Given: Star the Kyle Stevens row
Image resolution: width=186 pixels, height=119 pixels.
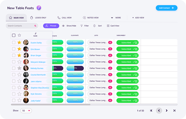Looking at the screenshot, I should tap(19, 94).
